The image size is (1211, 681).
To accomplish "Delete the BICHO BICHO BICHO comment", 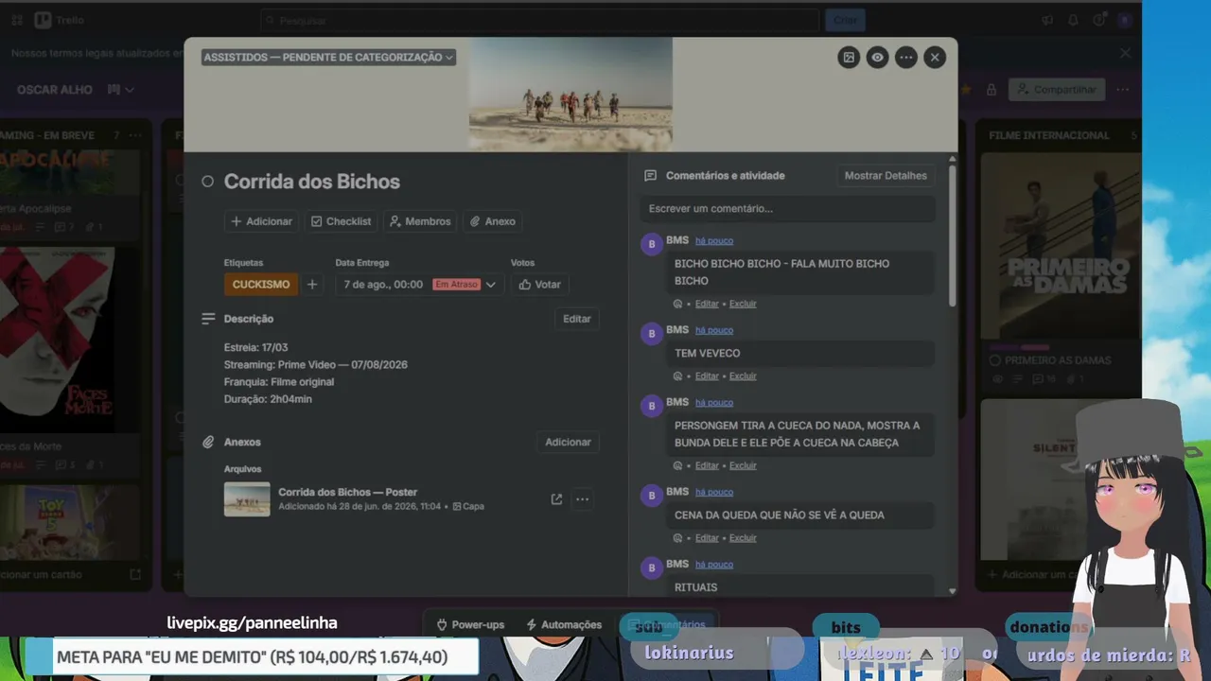I will pyautogui.click(x=743, y=304).
